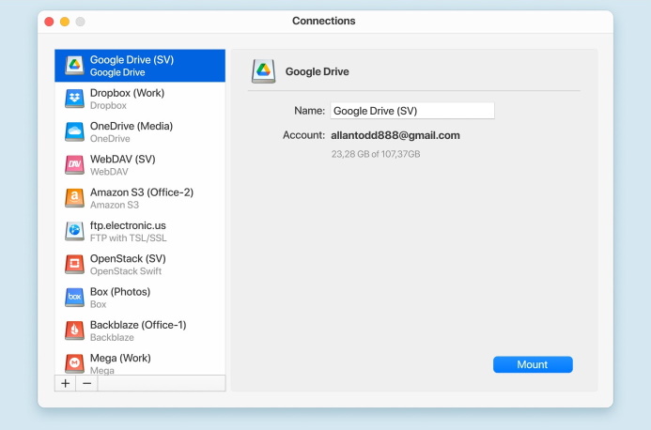Mount the Google Drive connection
The image size is (651, 430).
coord(533,364)
